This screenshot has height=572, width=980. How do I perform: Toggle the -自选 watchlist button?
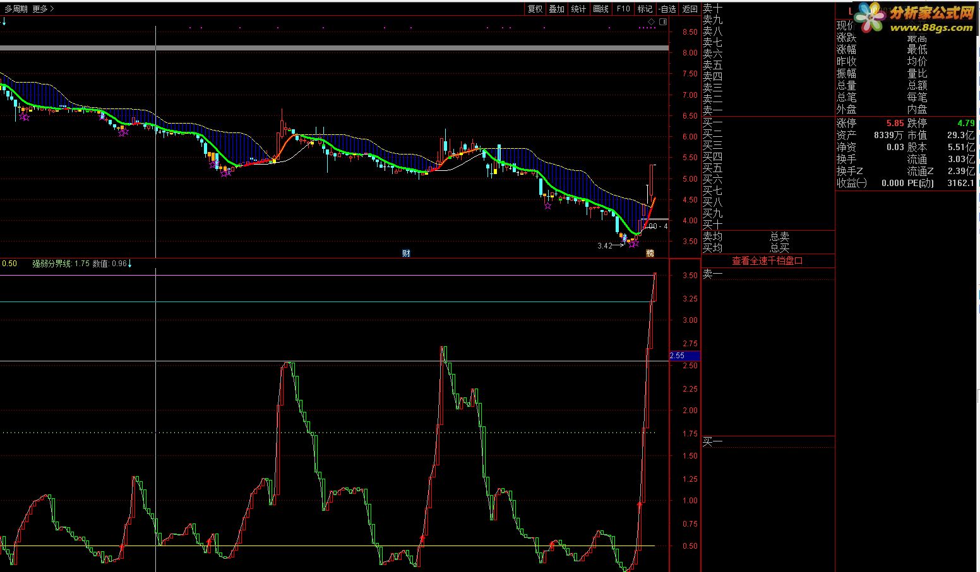pyautogui.click(x=667, y=9)
